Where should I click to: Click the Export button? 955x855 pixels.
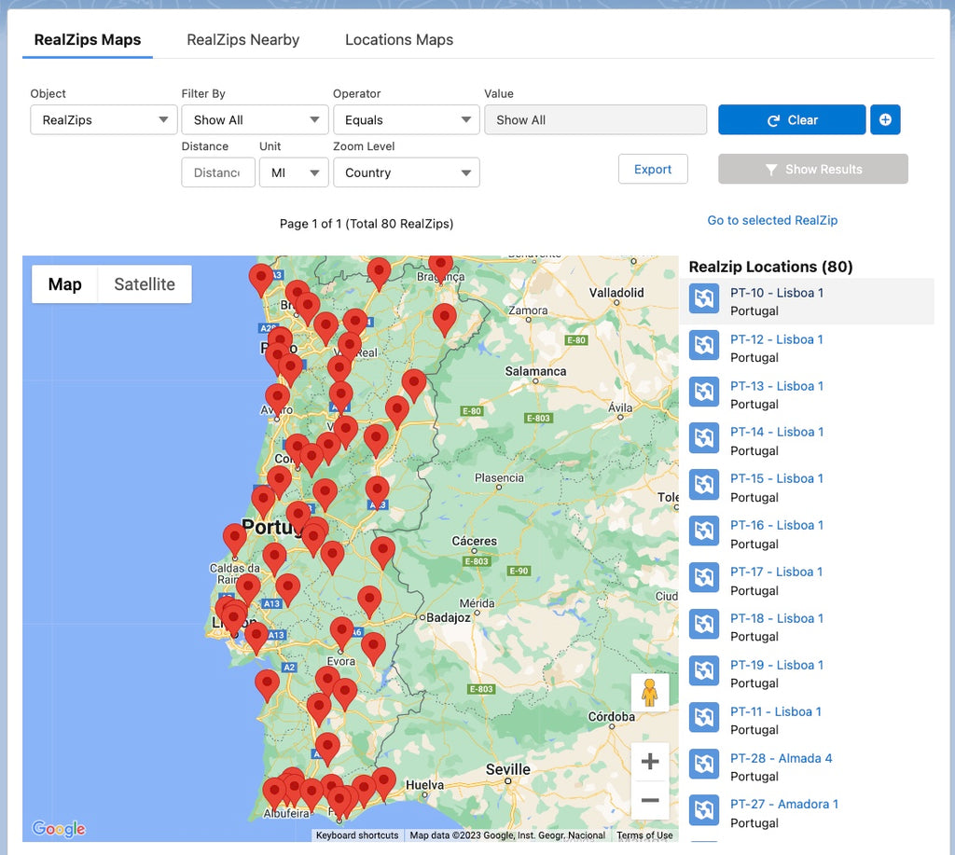point(652,170)
